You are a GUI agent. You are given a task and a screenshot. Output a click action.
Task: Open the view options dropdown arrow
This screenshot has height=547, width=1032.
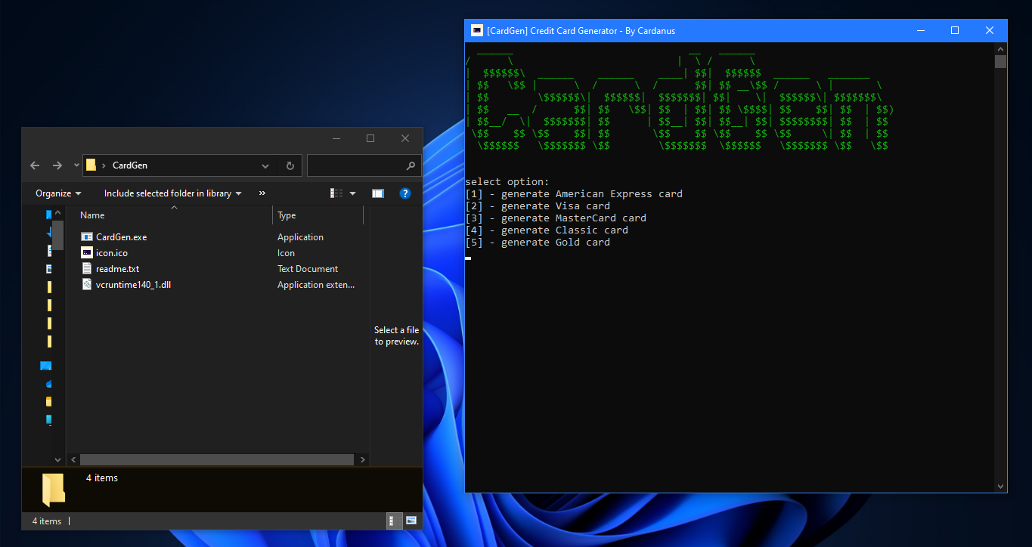[x=352, y=193]
